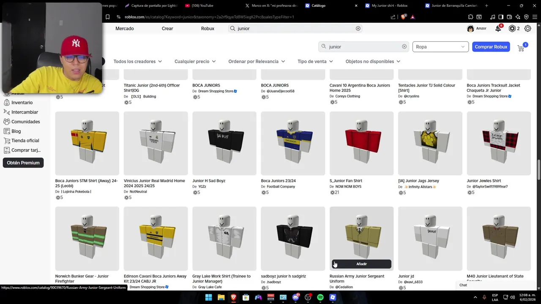Click the catalog junior search input
541x304 pixels.
click(x=364, y=46)
